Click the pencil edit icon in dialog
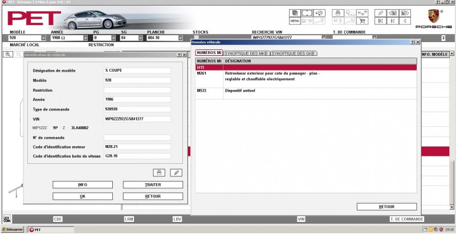The width and height of the screenshot is (456, 235). point(176,172)
